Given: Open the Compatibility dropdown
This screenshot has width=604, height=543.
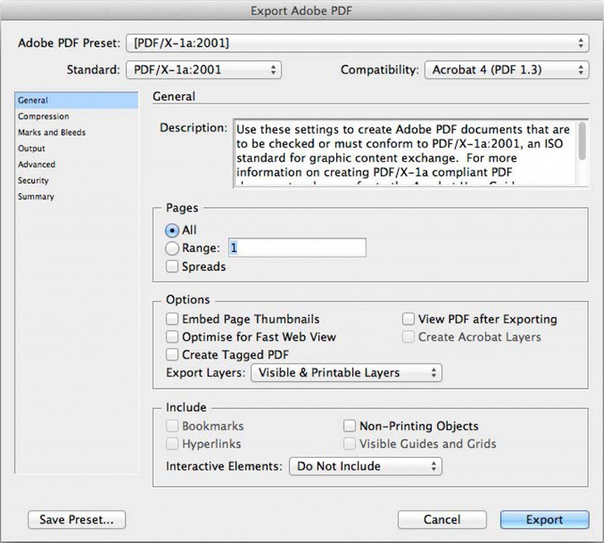Looking at the screenshot, I should tap(507, 70).
